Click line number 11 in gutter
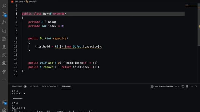The width and height of the screenshot is (200, 112). tap(16, 46)
